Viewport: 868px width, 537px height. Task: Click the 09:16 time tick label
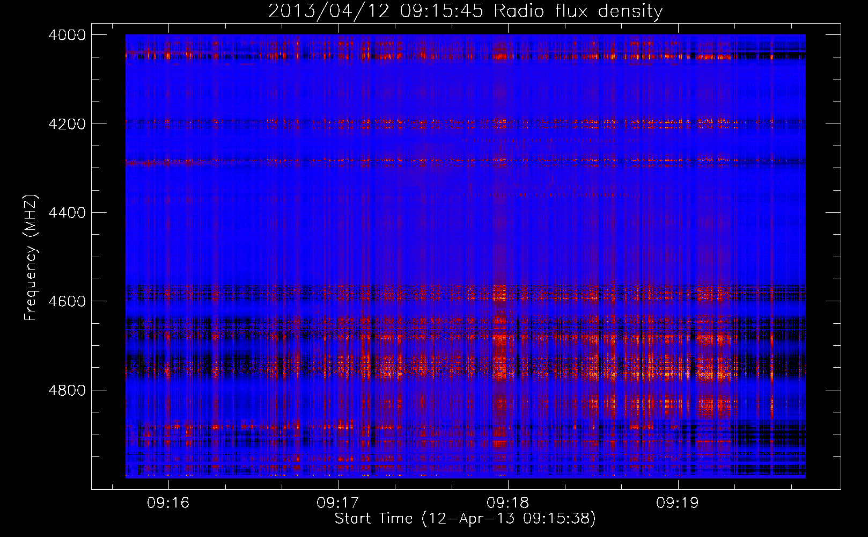click(x=168, y=503)
